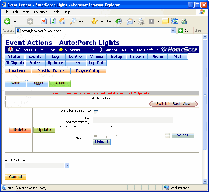209x192 pixels.
Task: Click the Windows flag logo
Action: 202,12
